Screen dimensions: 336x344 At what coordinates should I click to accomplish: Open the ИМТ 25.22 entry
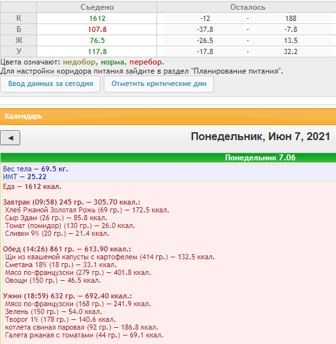tap(25, 177)
